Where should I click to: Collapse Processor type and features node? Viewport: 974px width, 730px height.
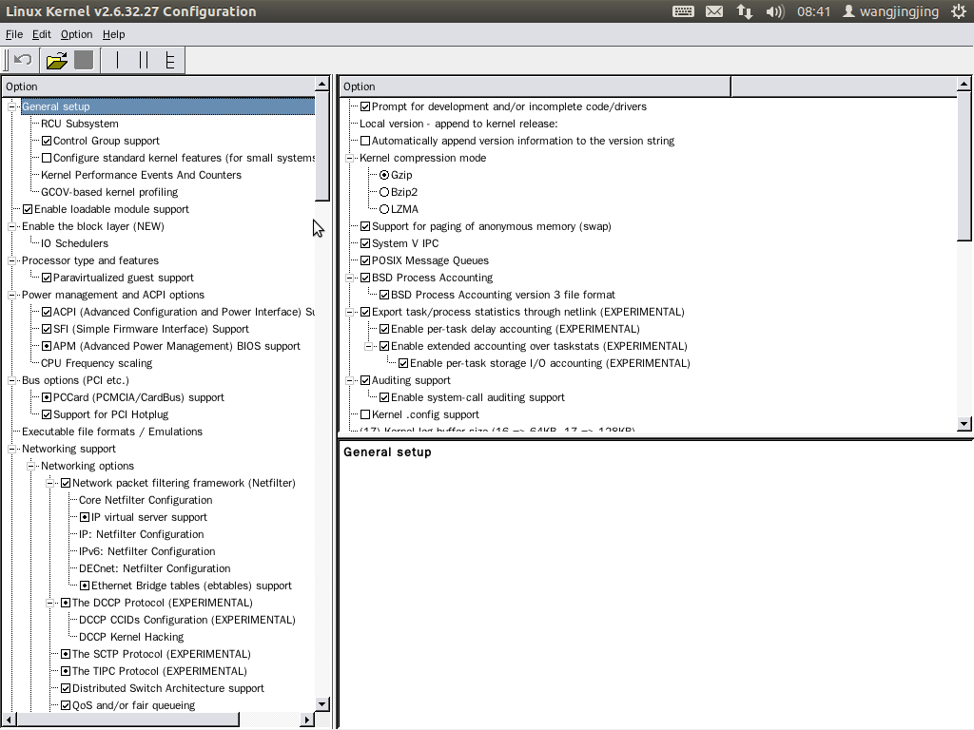11,260
